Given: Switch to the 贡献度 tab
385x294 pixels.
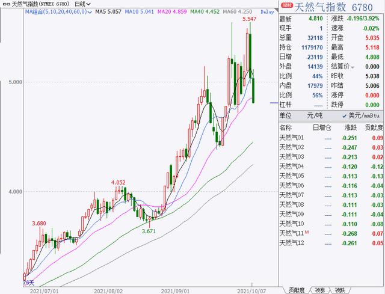Looking at the screenshot, I should click(297, 290).
